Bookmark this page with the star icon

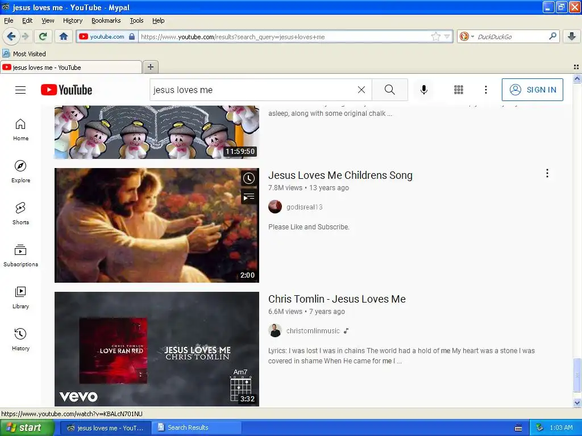(x=436, y=36)
